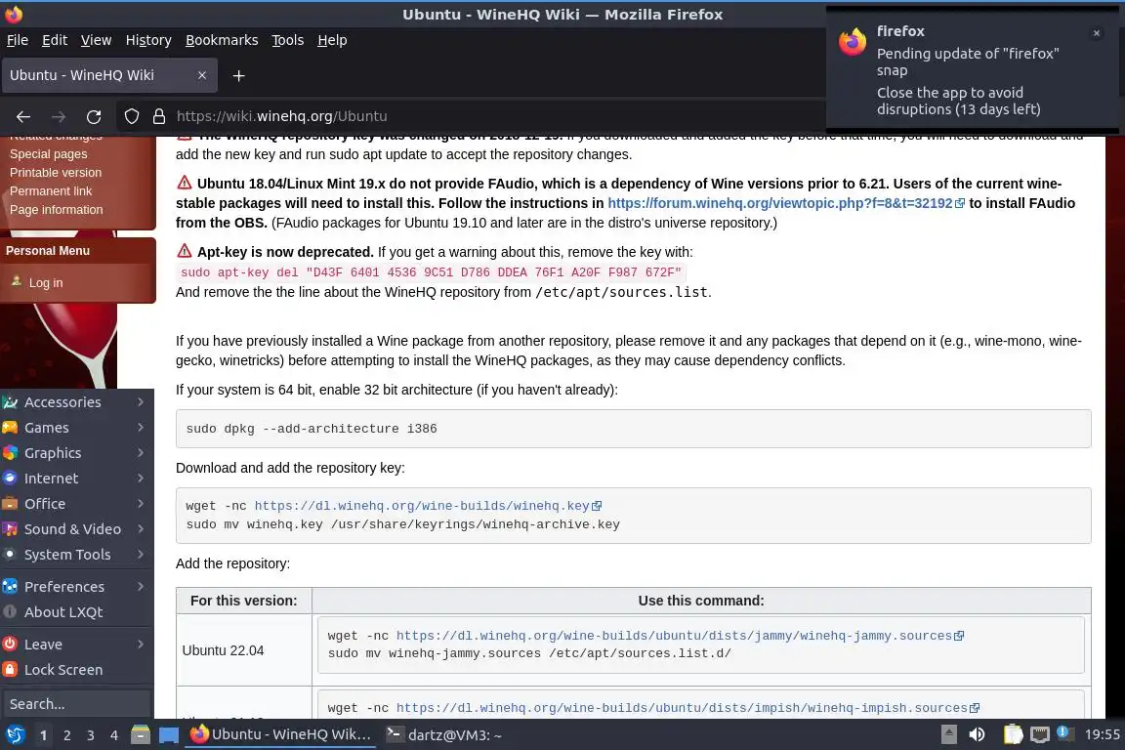
Task: Close the Ubuntu - WineHQ Wiki tab
Action: click(201, 75)
